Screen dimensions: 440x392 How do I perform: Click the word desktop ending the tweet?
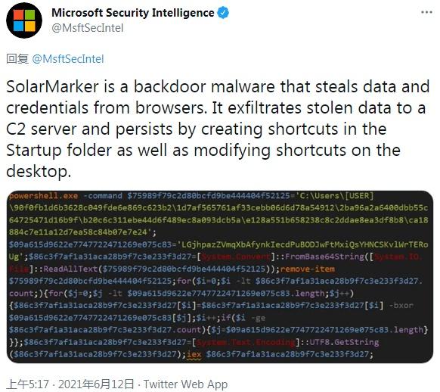click(x=39, y=171)
